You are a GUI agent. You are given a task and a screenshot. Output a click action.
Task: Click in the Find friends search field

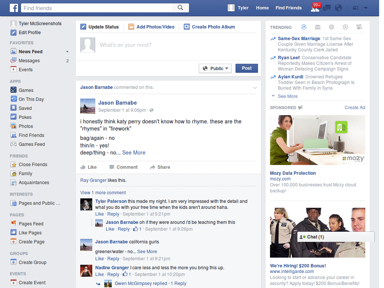97,8
